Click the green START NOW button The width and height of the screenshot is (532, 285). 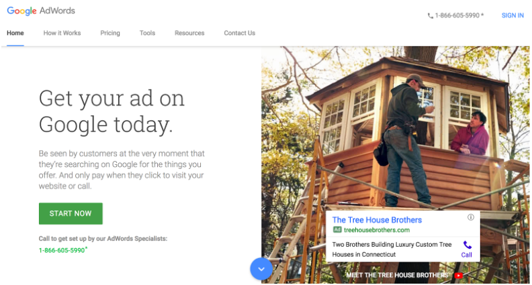[71, 213]
